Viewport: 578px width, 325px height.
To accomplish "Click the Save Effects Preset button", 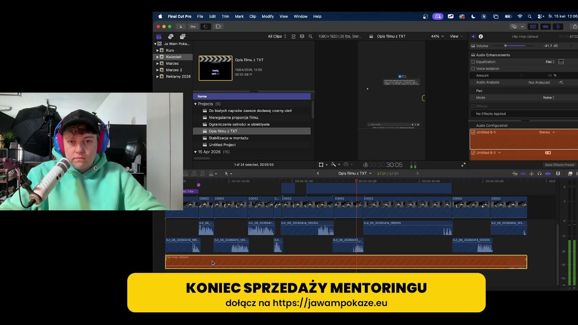I will tap(559, 165).
